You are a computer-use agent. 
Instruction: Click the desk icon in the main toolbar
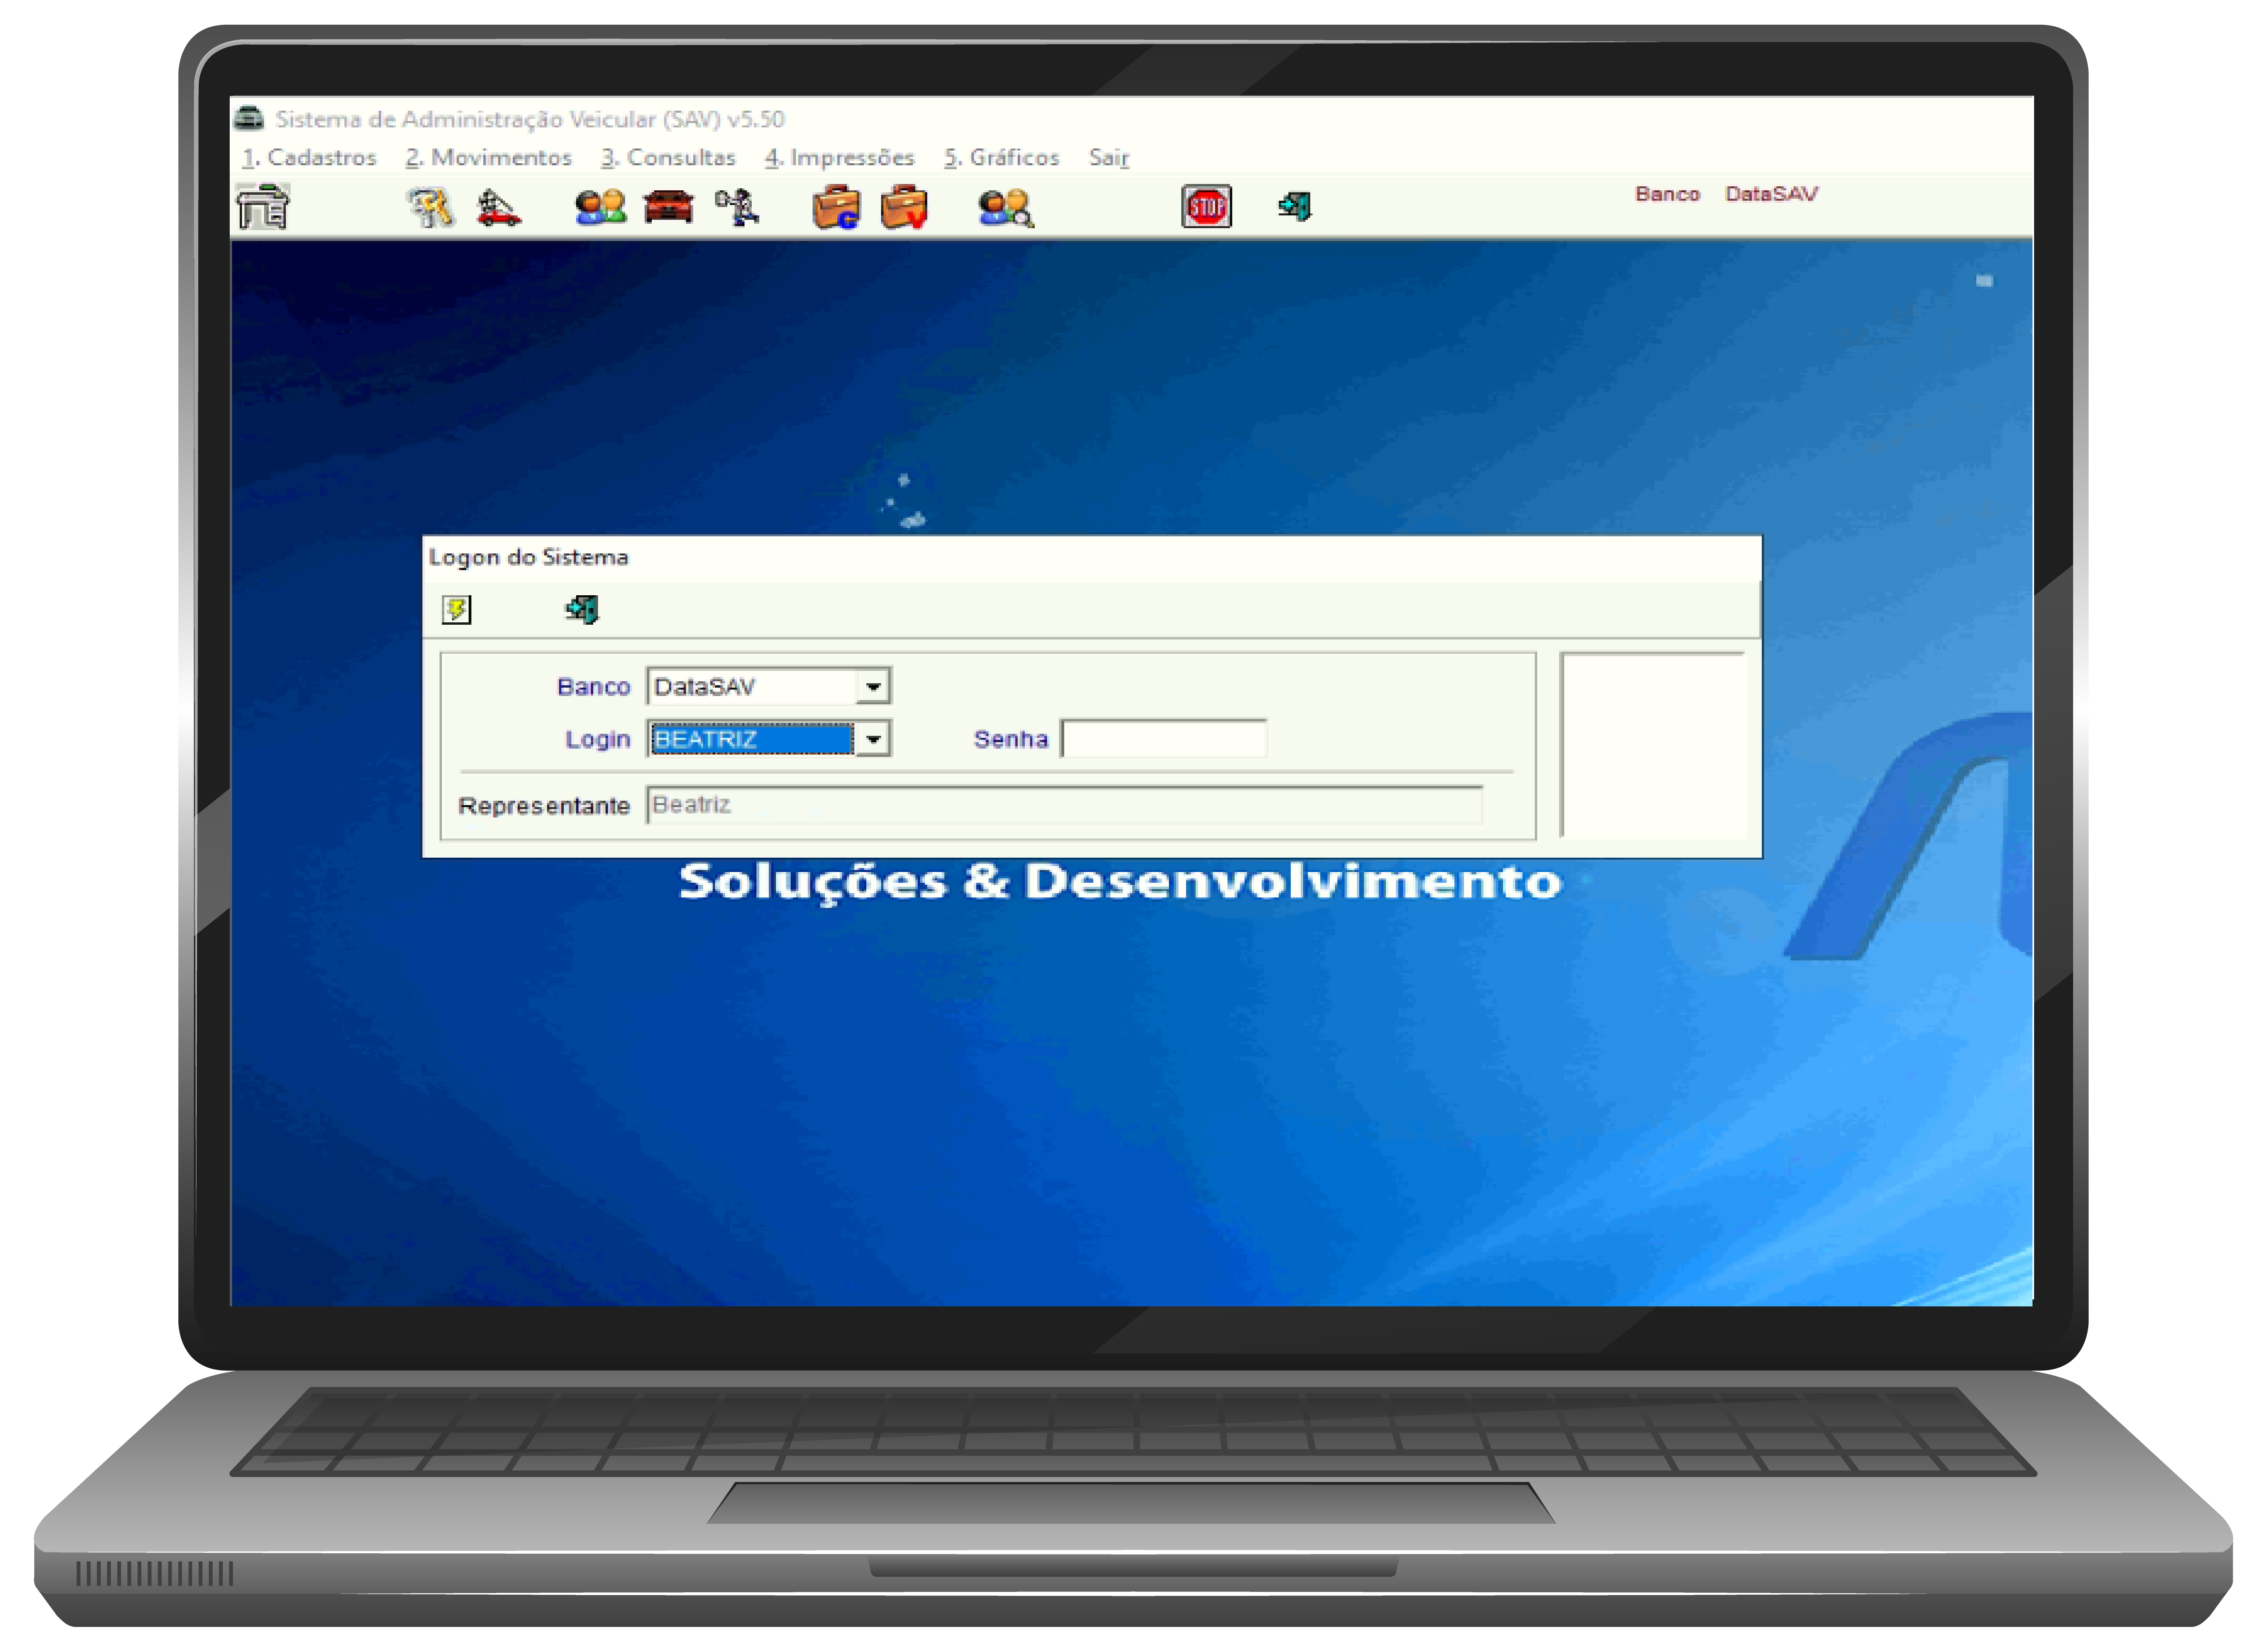click(x=263, y=207)
